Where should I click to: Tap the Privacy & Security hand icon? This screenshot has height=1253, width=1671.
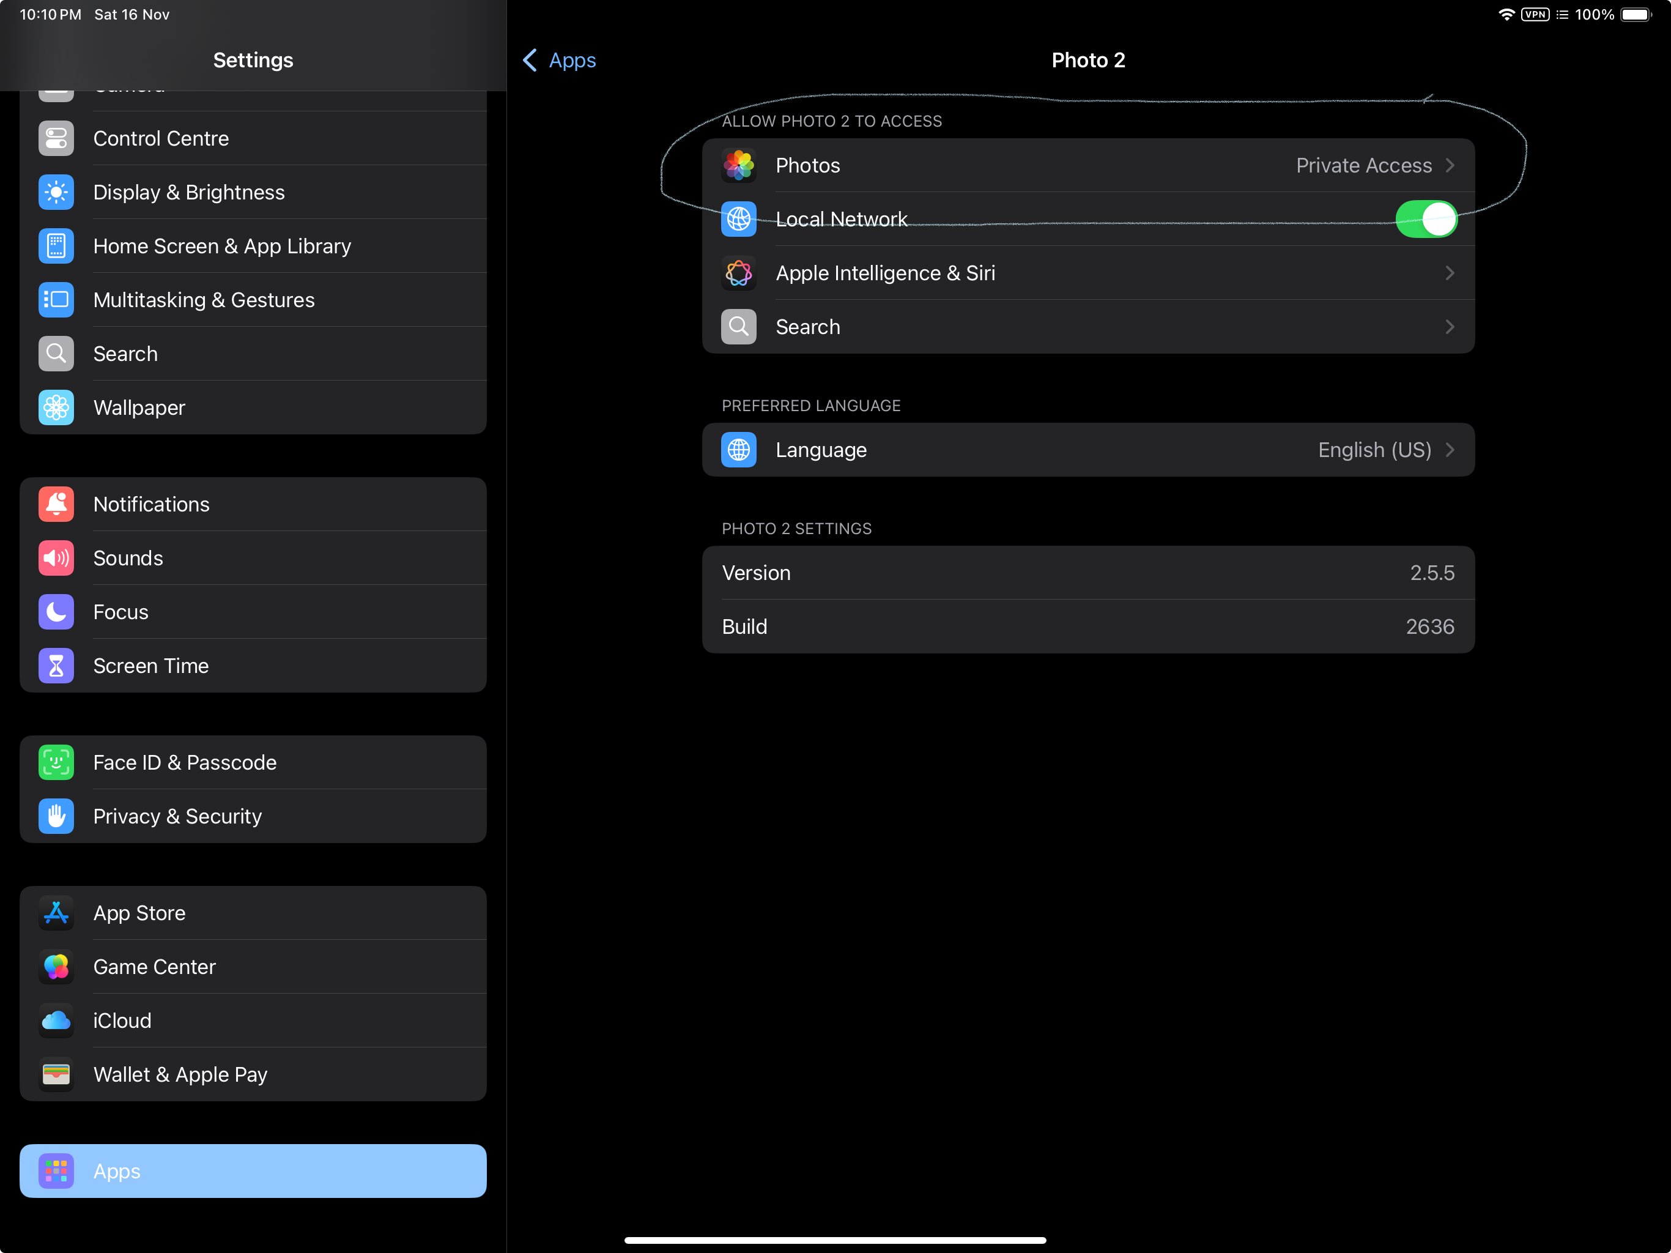point(56,816)
